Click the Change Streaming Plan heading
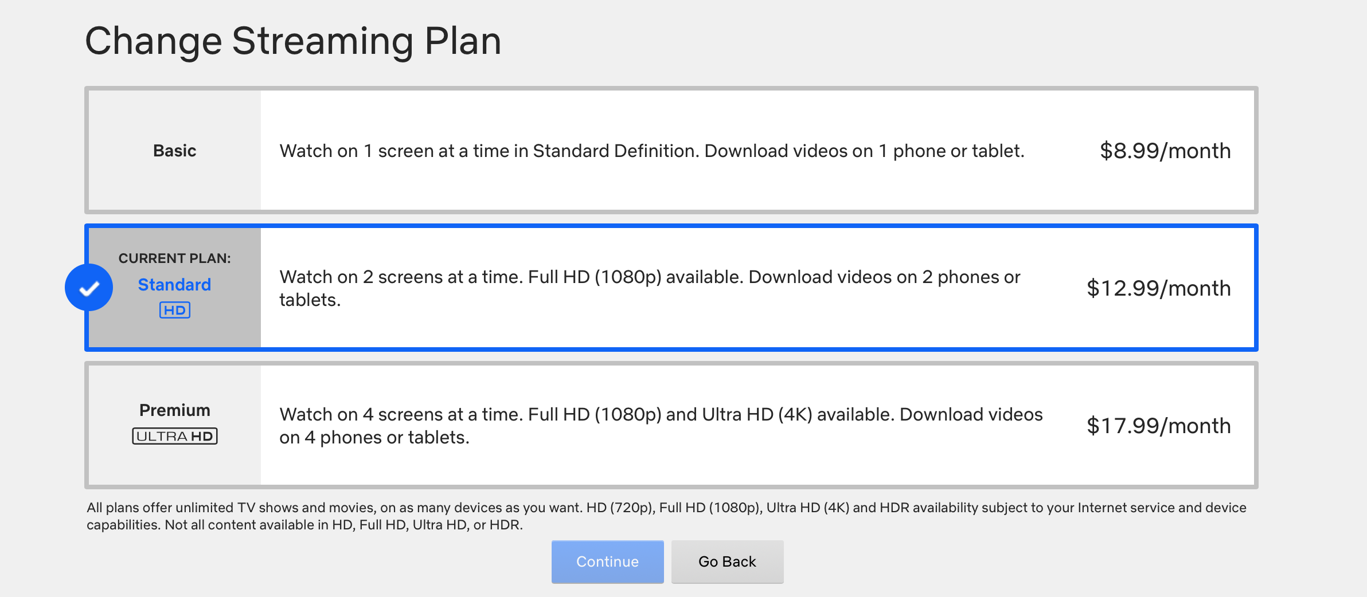1367x597 pixels. (x=293, y=42)
